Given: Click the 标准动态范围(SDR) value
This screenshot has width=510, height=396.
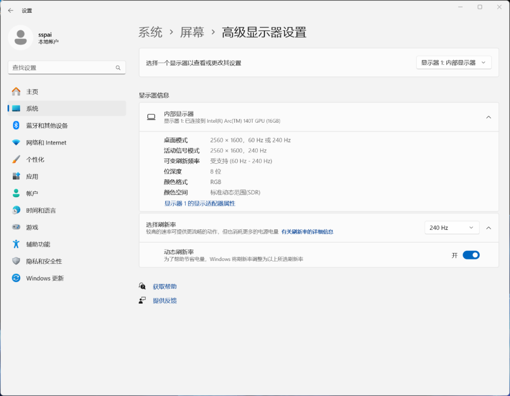Looking at the screenshot, I should 236,193.
